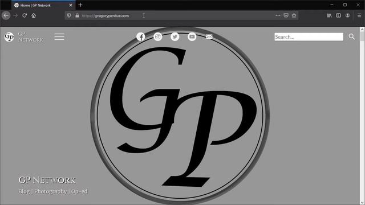Open the hamburger navigation menu
Viewport: 365px width, 205px height.
pyautogui.click(x=59, y=36)
